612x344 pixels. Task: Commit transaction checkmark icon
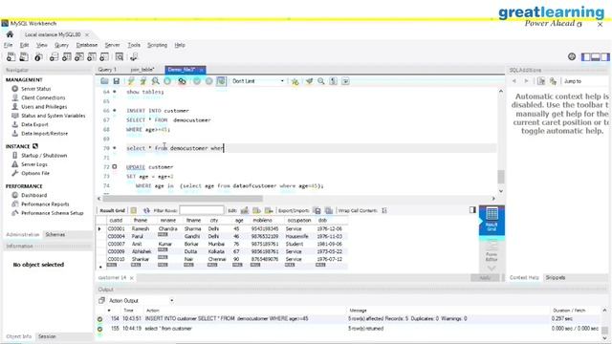tap(197, 81)
